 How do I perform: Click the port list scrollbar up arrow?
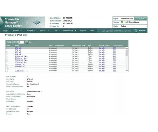click(x=127, y=48)
